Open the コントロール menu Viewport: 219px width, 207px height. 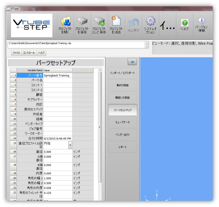(x=29, y=53)
